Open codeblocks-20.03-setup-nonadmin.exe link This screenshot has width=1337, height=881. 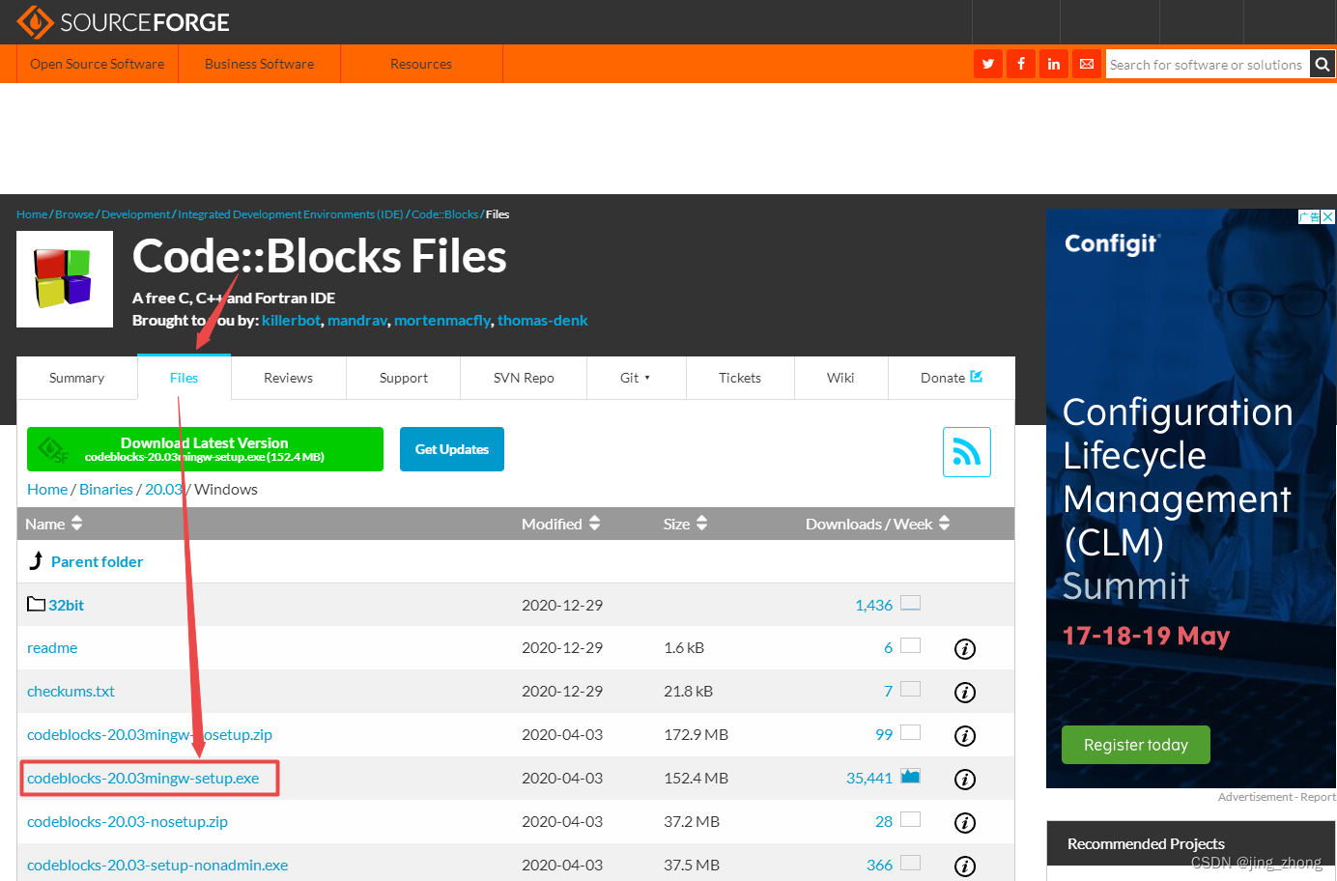(x=157, y=865)
